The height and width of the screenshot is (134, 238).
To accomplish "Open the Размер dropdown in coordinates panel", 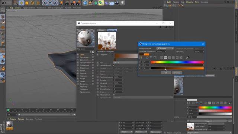I will (141, 132).
